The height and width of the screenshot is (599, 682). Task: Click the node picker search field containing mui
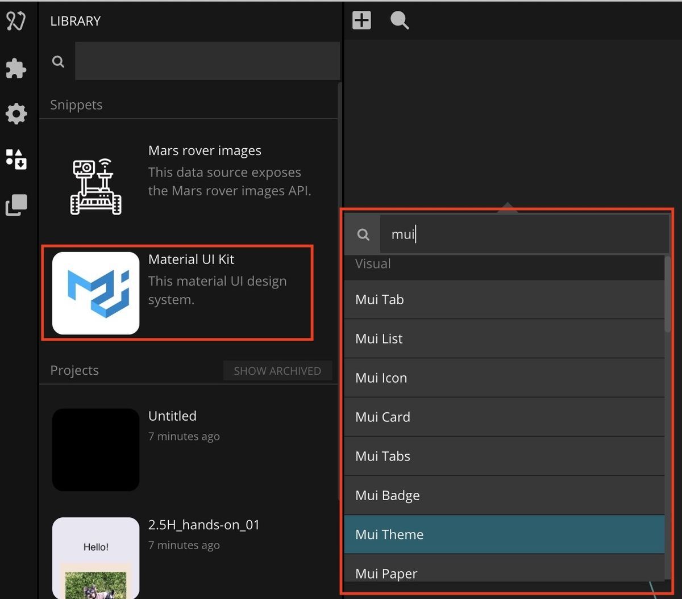[x=524, y=234]
